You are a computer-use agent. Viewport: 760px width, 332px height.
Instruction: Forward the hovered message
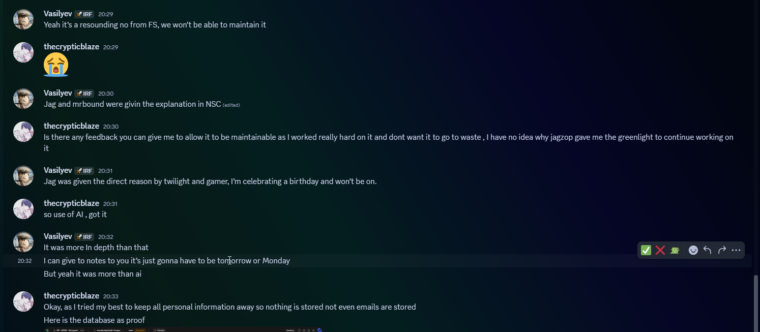pyautogui.click(x=721, y=250)
